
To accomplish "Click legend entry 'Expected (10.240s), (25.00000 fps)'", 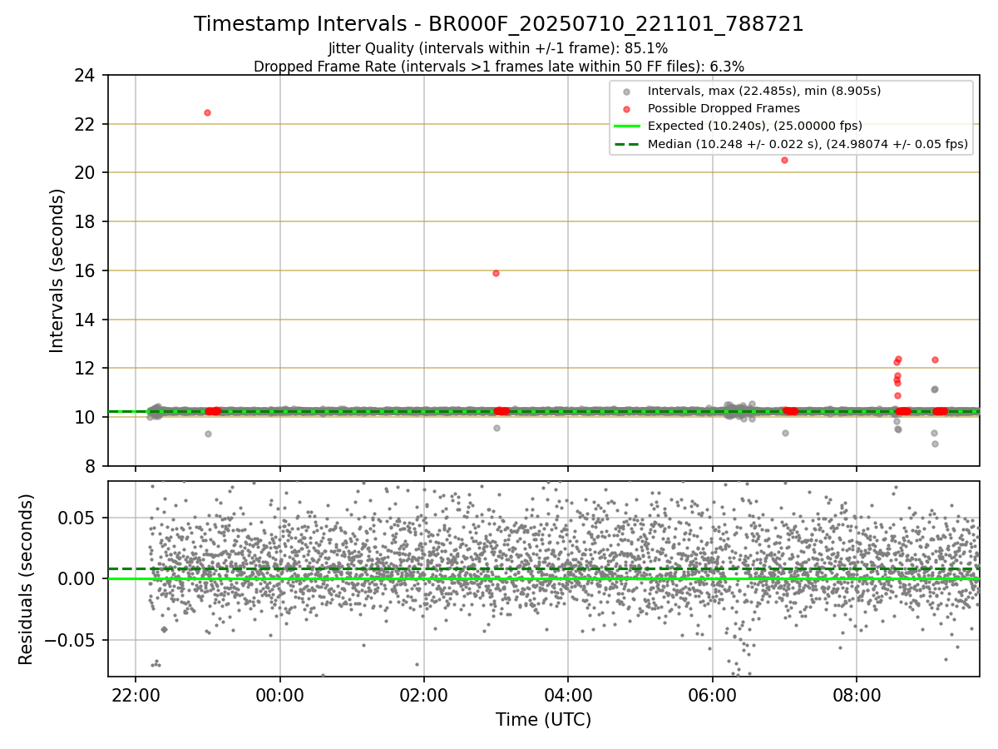I will click(754, 126).
